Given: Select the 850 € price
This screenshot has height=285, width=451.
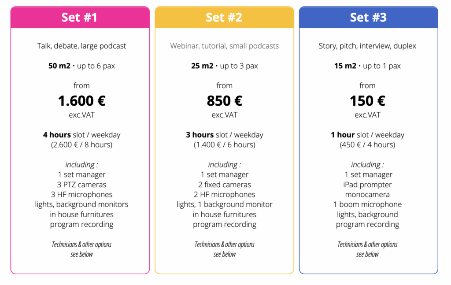Looking at the screenshot, I should (x=225, y=101).
